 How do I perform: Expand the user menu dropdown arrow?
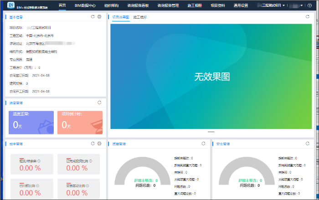301,5
